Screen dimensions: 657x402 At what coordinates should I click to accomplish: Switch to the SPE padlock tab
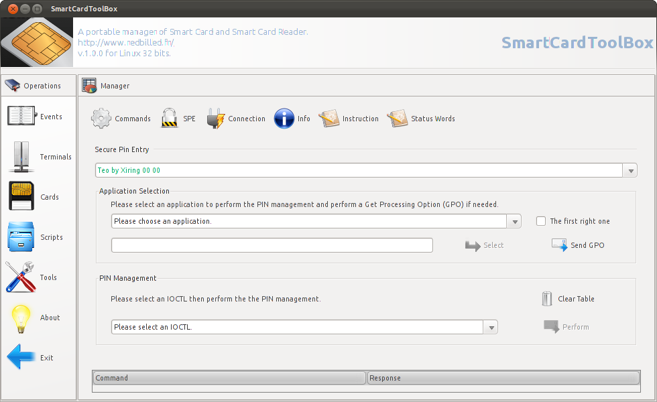(x=170, y=119)
